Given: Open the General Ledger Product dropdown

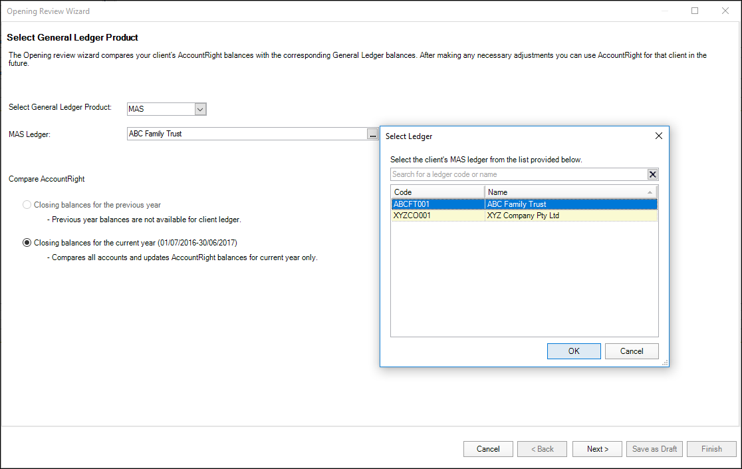Looking at the screenshot, I should [201, 108].
